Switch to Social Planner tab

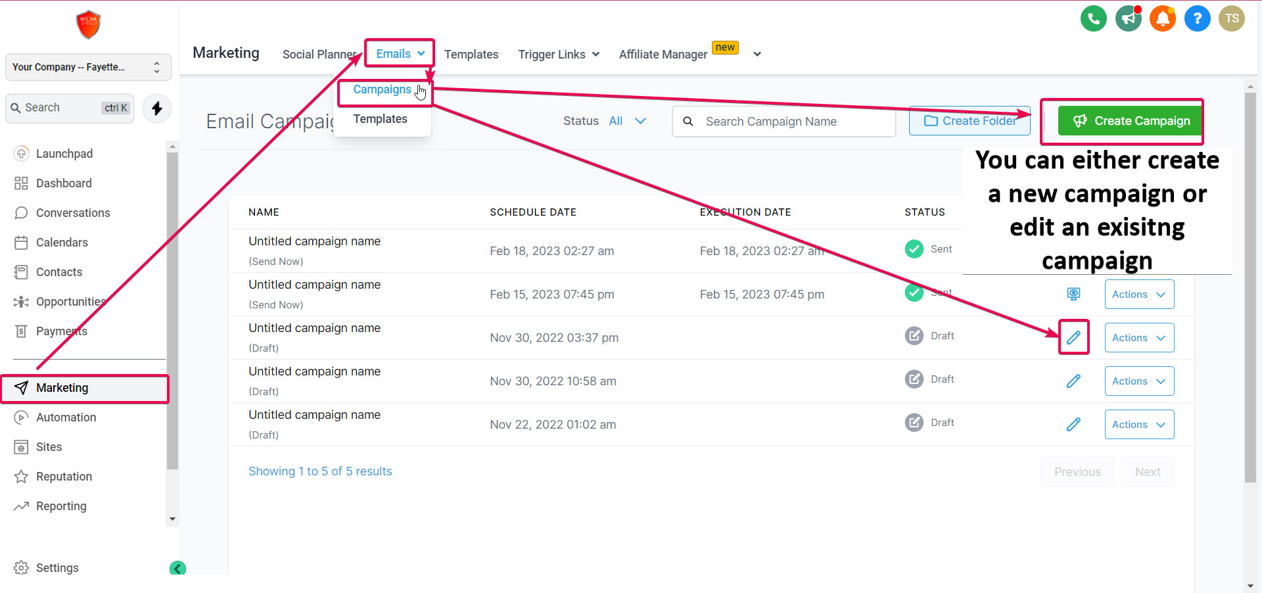319,55
